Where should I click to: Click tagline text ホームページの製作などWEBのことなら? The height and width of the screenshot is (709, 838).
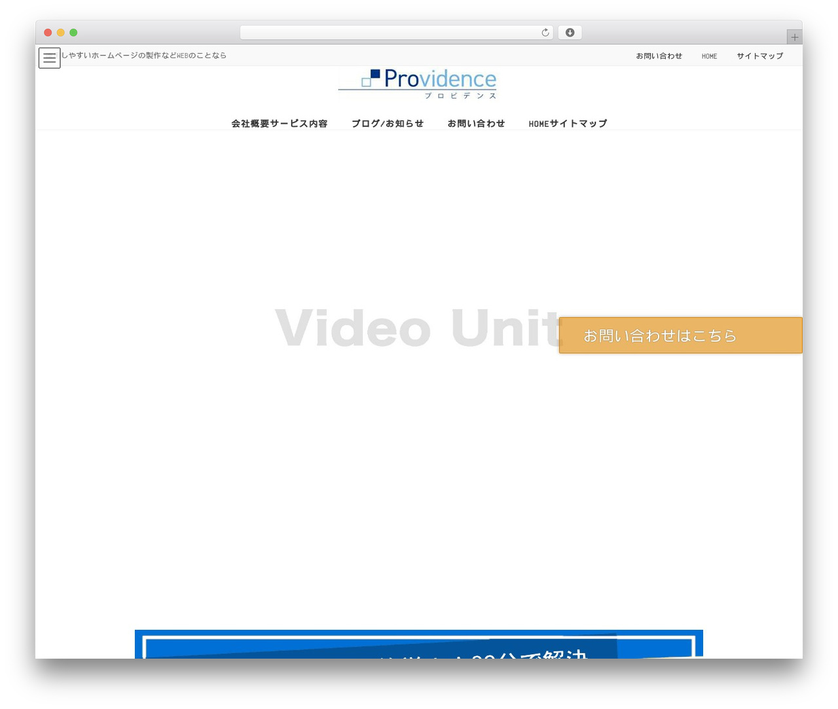(x=158, y=56)
